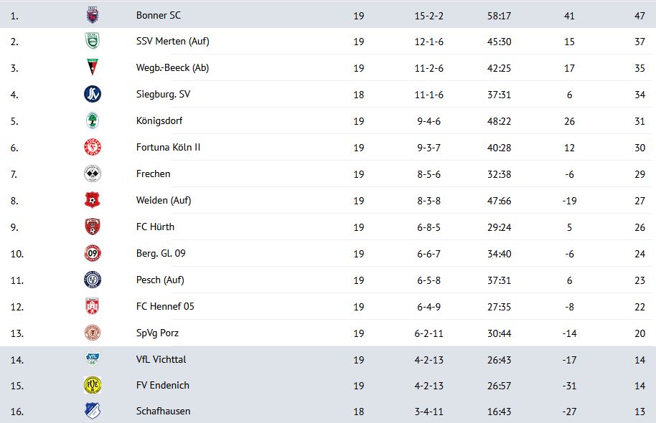
Task: Select the SpVg Porz team name
Action: pos(157,333)
